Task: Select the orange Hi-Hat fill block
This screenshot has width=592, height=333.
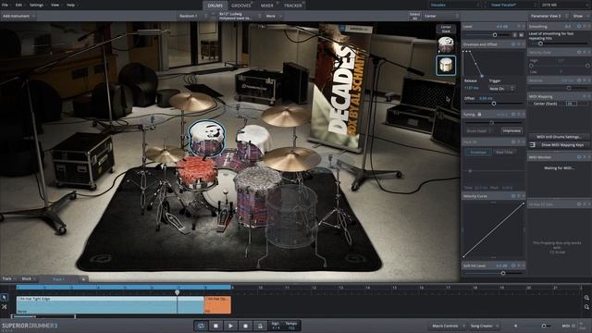Action: tap(217, 305)
